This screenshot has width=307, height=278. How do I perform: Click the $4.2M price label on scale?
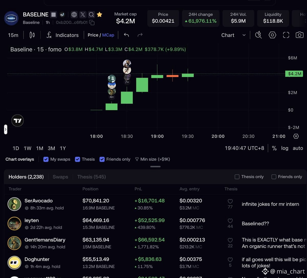coord(294,74)
